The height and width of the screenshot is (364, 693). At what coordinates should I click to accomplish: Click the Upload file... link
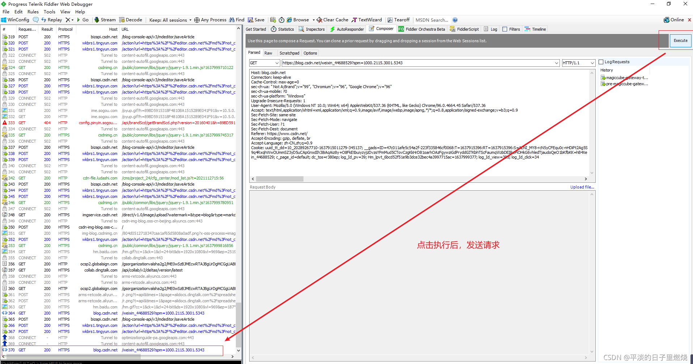582,187
